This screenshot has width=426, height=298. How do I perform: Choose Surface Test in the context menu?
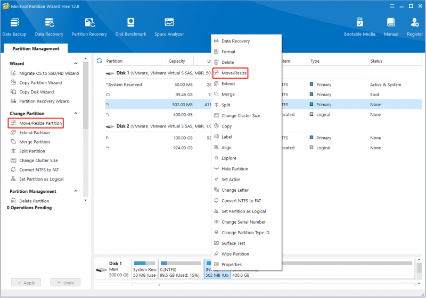tap(247, 243)
